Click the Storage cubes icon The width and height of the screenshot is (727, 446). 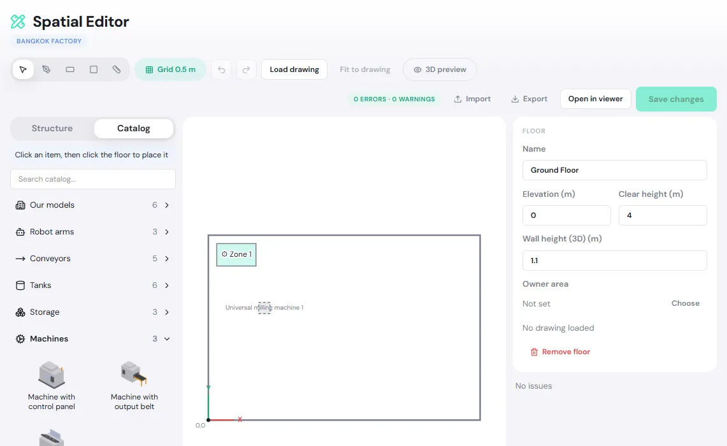[20, 312]
